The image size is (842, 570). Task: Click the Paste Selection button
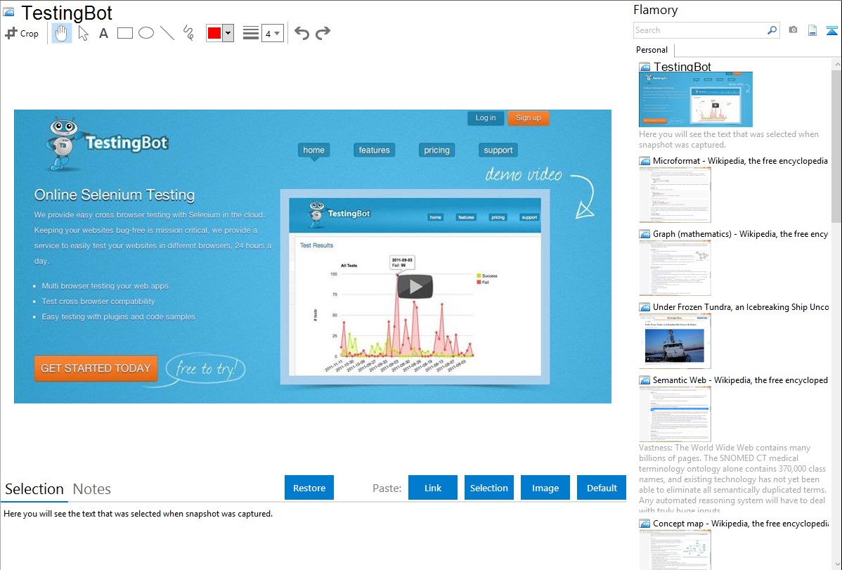coord(488,488)
